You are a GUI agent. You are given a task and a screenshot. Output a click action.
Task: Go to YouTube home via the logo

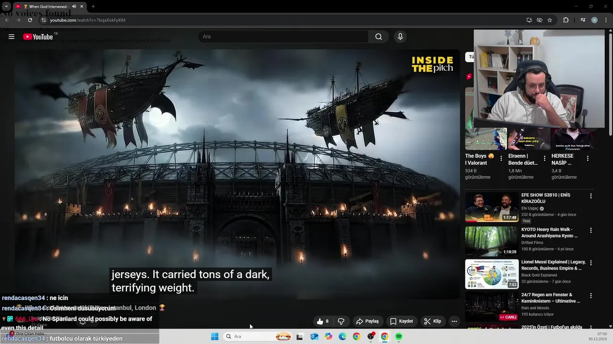[x=38, y=37]
